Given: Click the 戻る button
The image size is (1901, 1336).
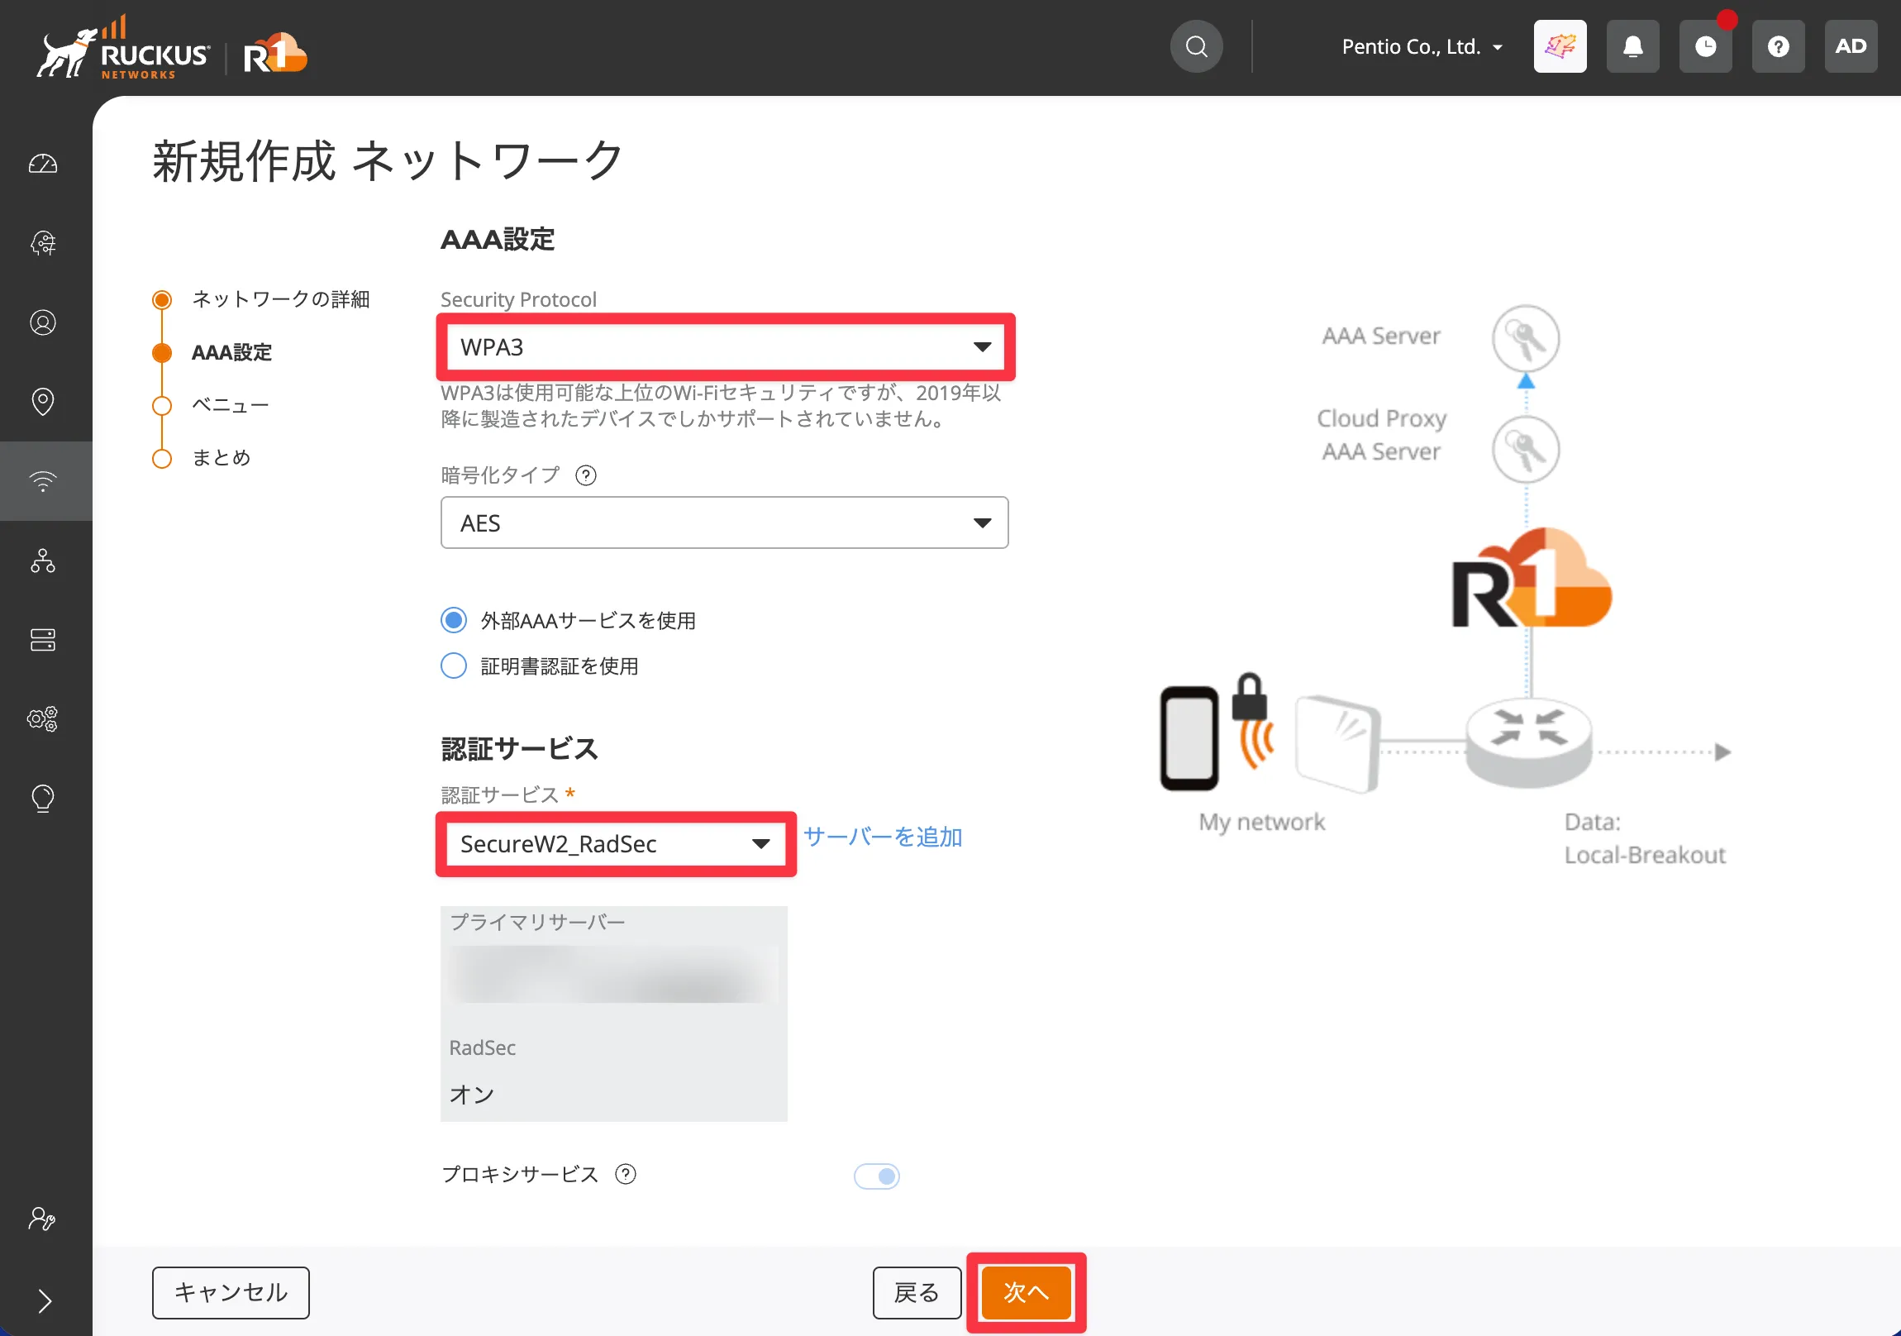Looking at the screenshot, I should click(x=917, y=1292).
